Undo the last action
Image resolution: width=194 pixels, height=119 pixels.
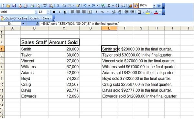point(85,6)
